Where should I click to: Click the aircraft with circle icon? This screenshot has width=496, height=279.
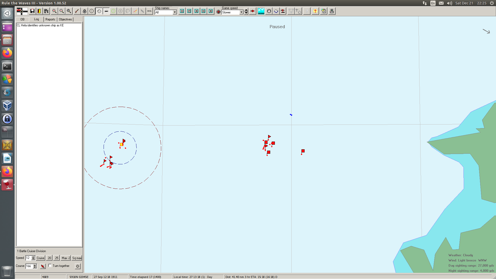click(298, 11)
